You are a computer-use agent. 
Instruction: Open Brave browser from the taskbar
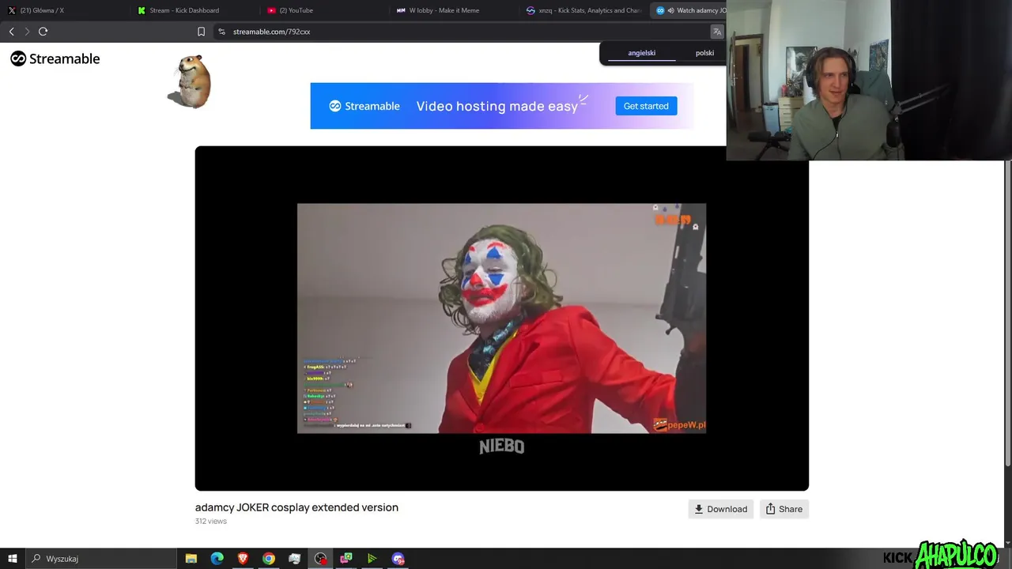click(243, 559)
